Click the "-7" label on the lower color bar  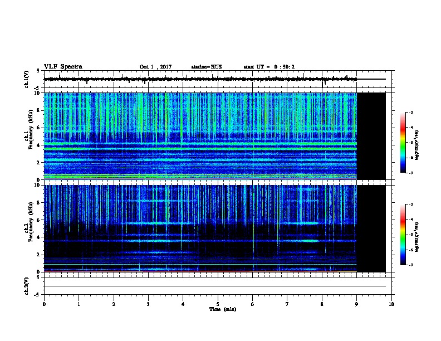[x=410, y=265]
